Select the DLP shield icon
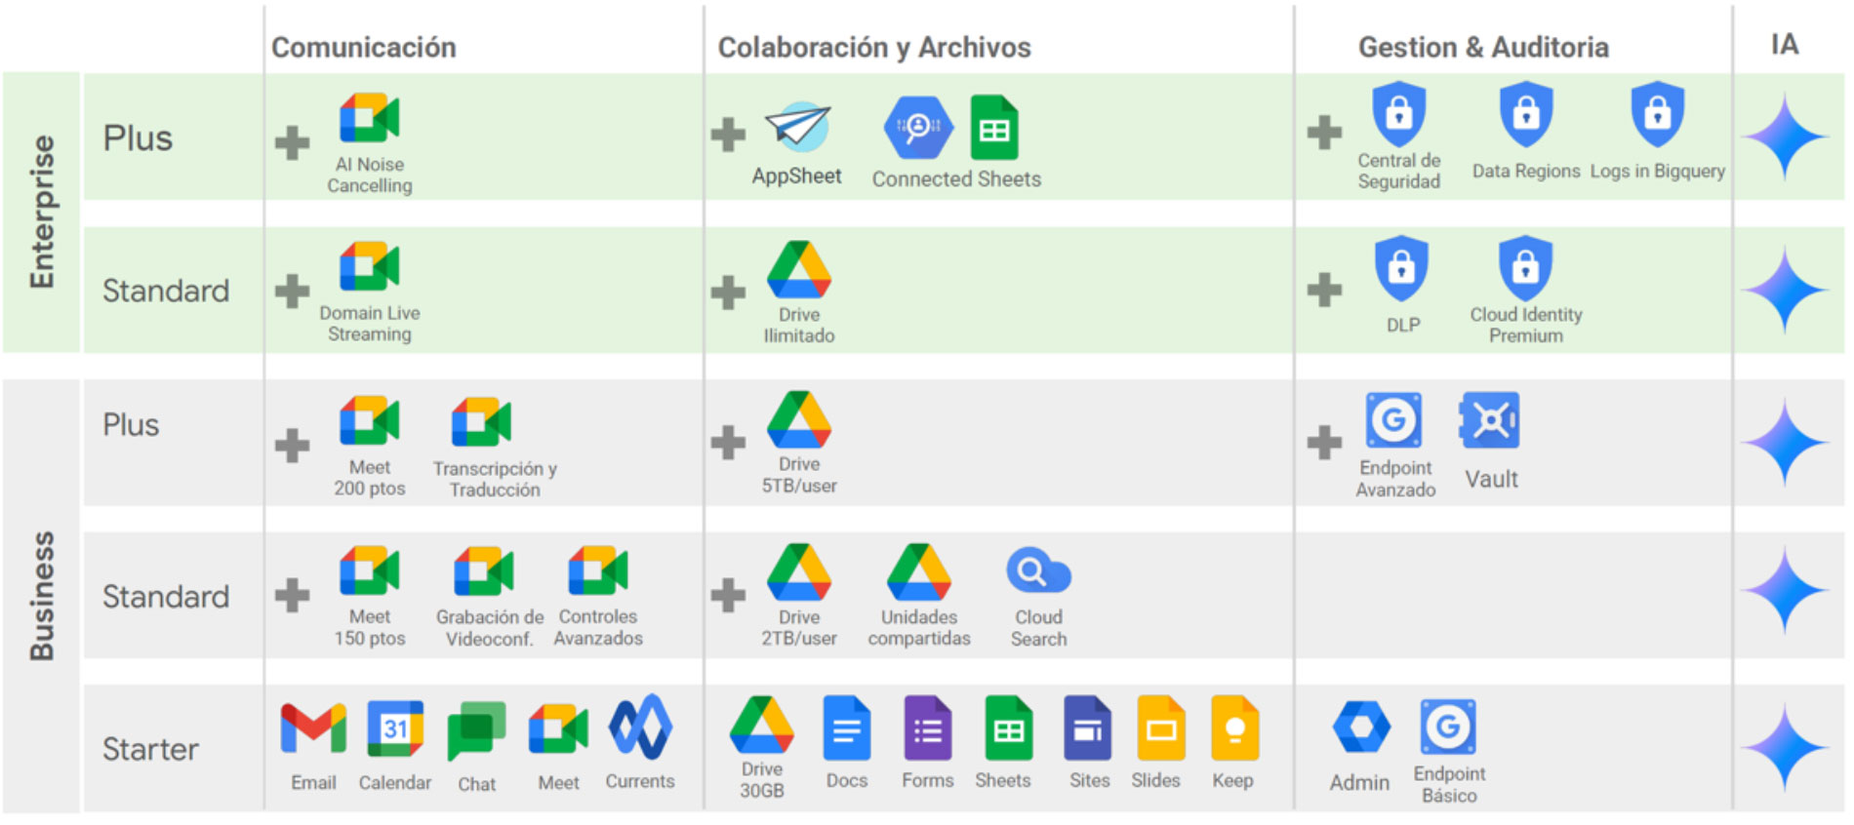The width and height of the screenshot is (1854, 825). pyautogui.click(x=1402, y=267)
